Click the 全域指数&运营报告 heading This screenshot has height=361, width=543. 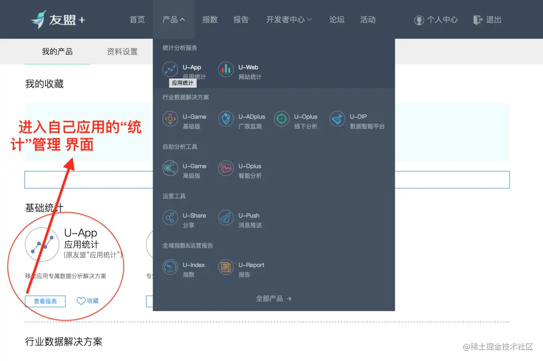point(188,246)
